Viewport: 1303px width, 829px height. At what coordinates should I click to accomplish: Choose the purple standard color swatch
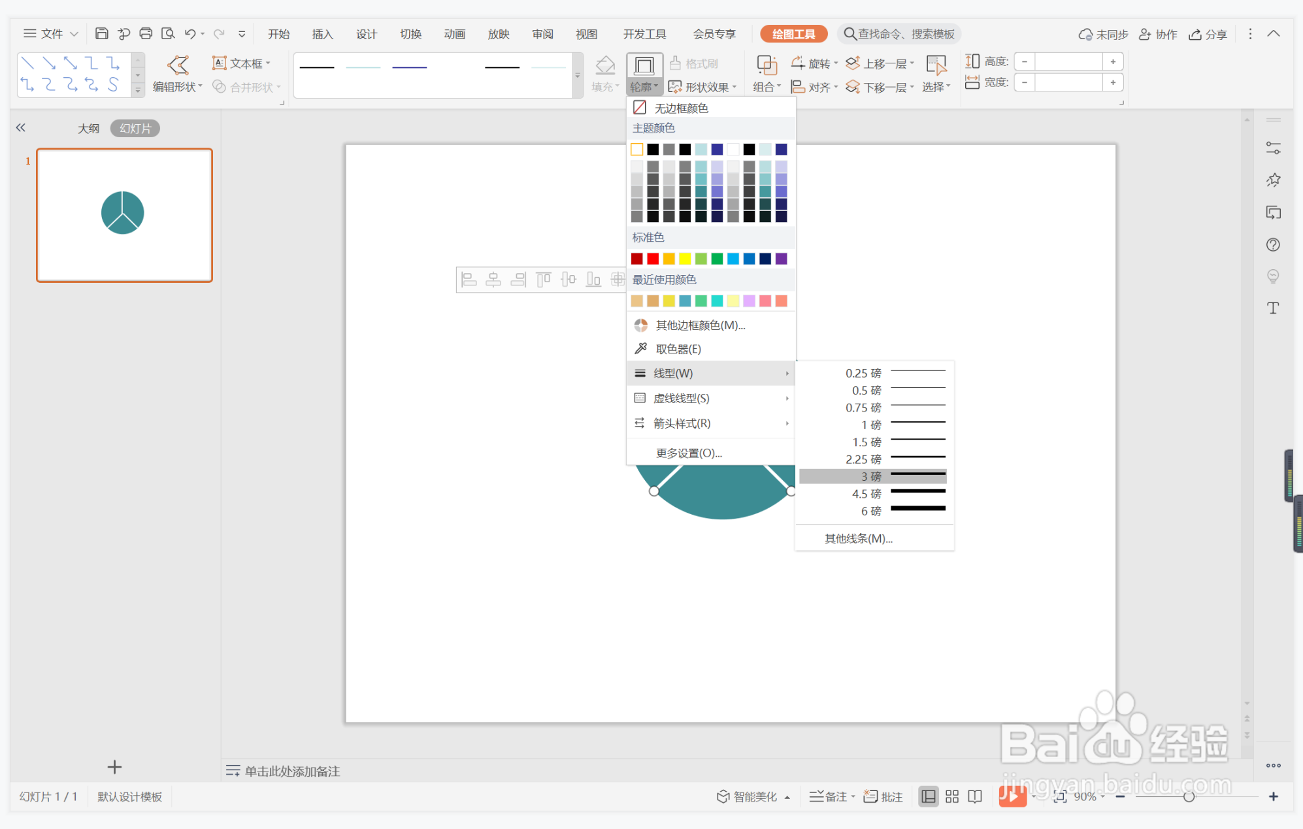(x=781, y=259)
